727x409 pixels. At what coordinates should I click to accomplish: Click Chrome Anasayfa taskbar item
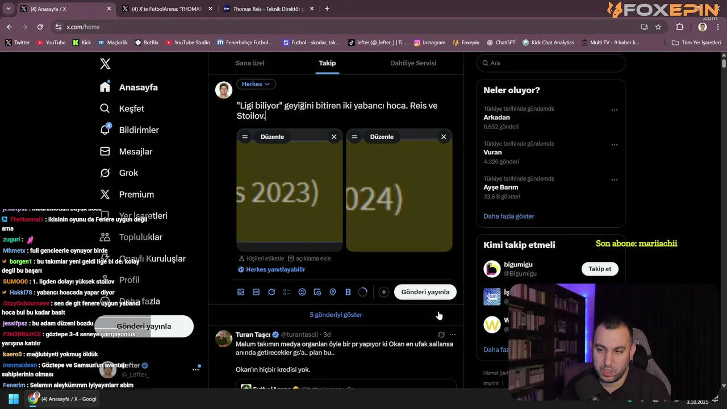pos(64,399)
